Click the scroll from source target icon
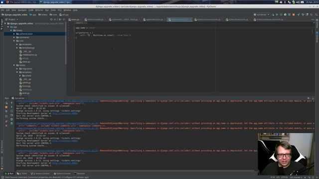 [51, 19]
